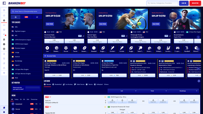203x114 pixels.
Task: Open the 1x2 market dropdown
Action: click(x=123, y=91)
